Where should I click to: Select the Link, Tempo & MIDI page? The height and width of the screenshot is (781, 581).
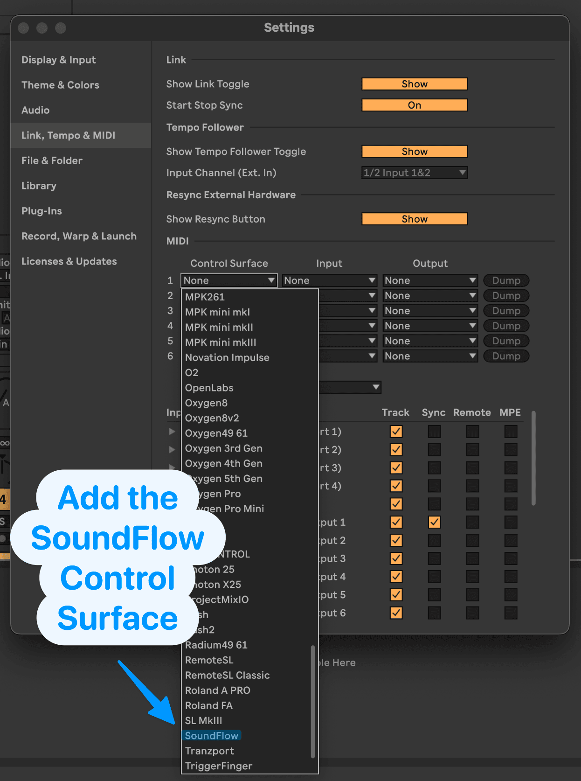[81, 135]
